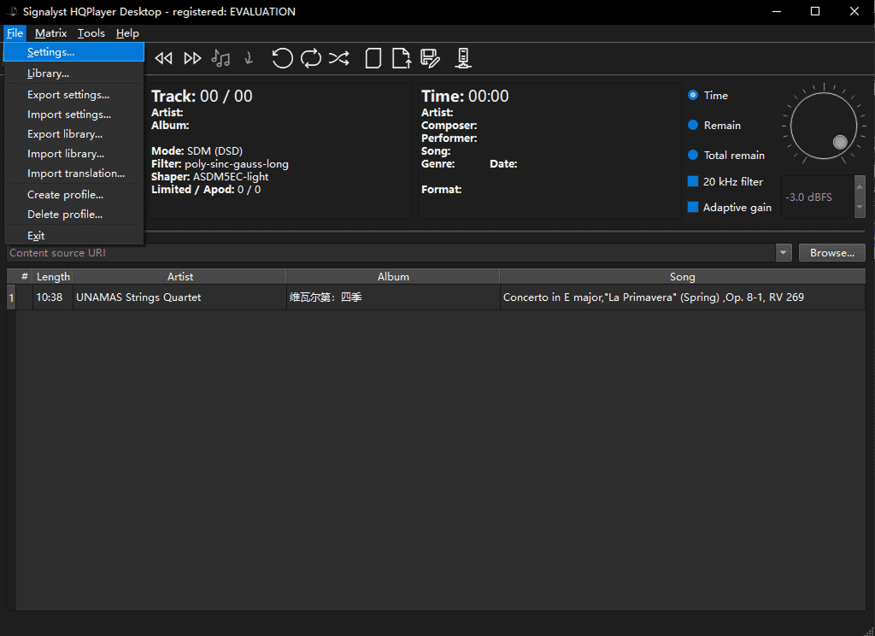Click the page with up-arrow icon
The height and width of the screenshot is (636, 875).
pos(401,58)
